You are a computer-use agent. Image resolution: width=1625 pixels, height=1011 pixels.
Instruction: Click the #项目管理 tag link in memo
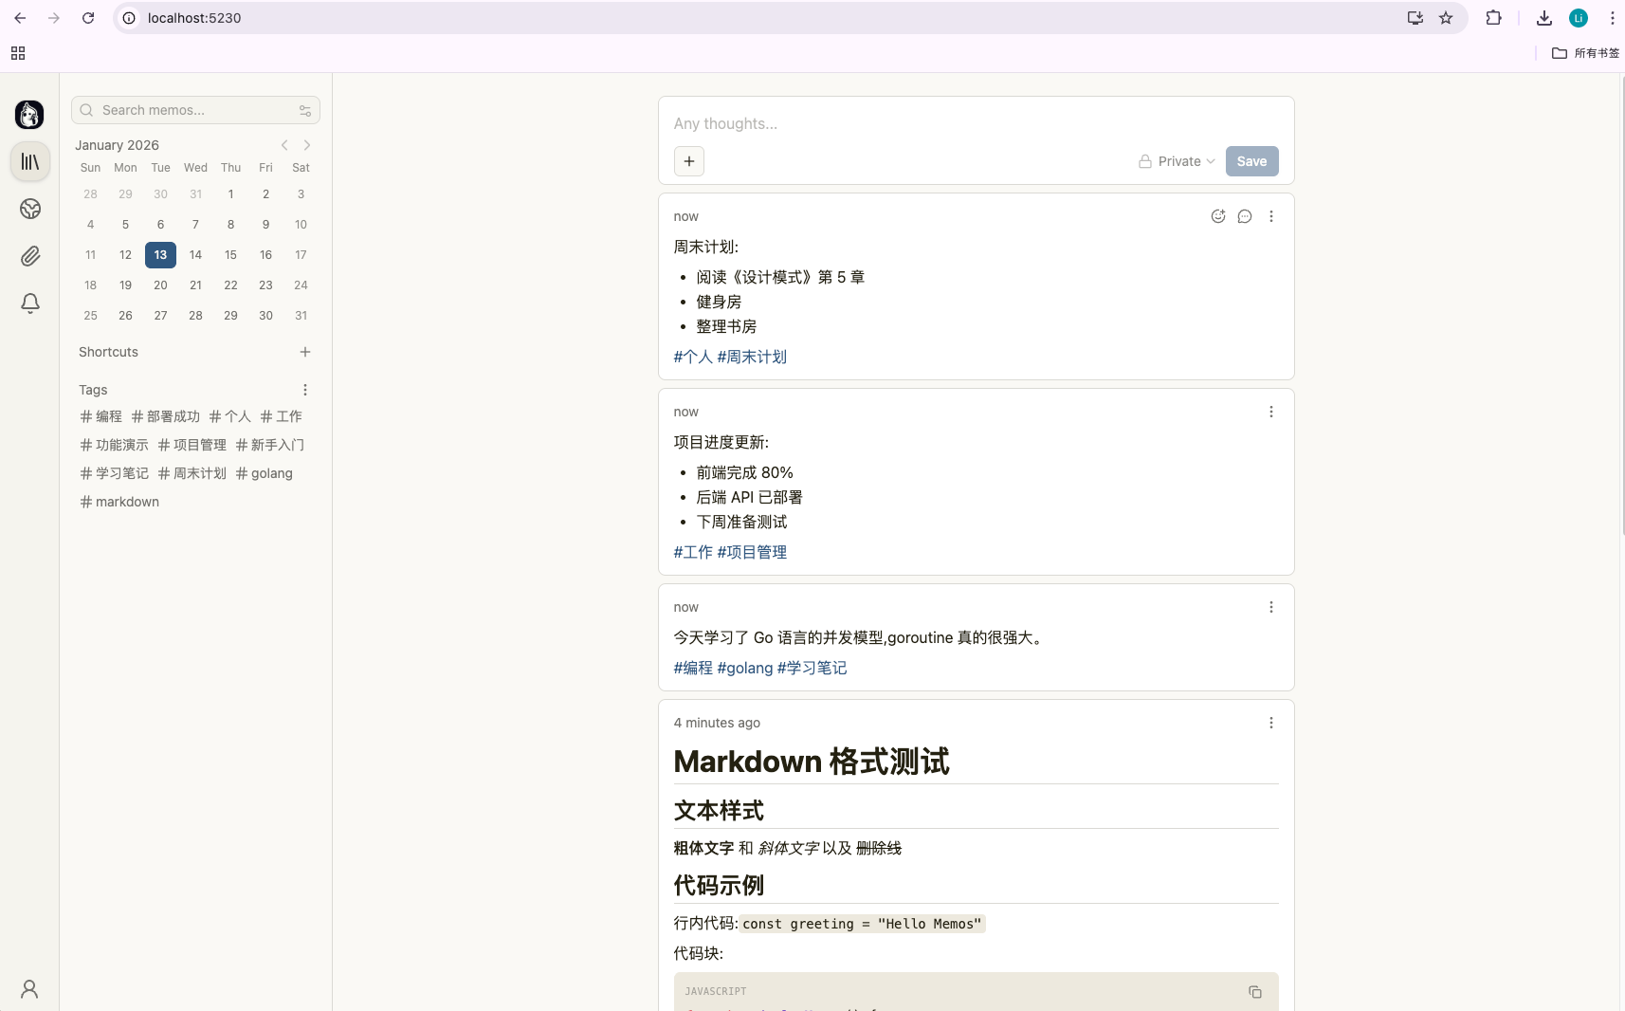[x=752, y=552]
